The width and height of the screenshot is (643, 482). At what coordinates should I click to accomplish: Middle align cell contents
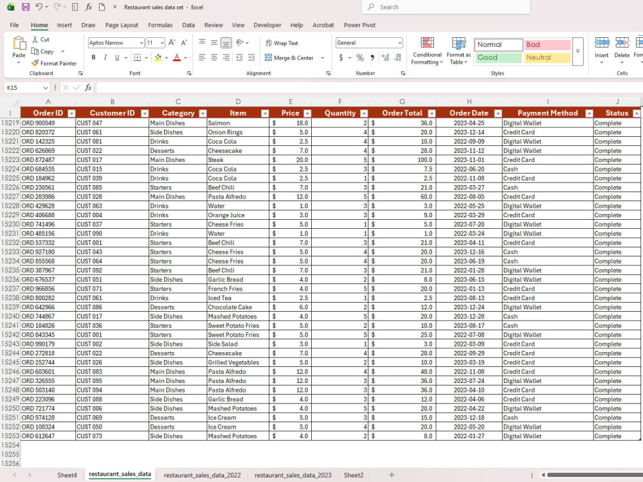click(214, 42)
